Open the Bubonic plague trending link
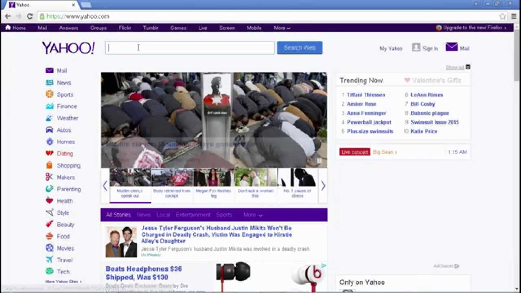This screenshot has height=293, width=521. 430,113
